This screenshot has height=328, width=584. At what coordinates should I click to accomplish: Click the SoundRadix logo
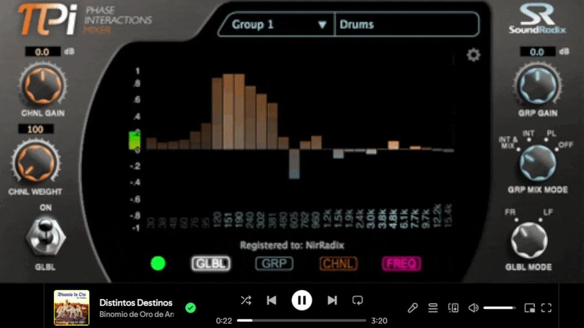click(x=537, y=19)
